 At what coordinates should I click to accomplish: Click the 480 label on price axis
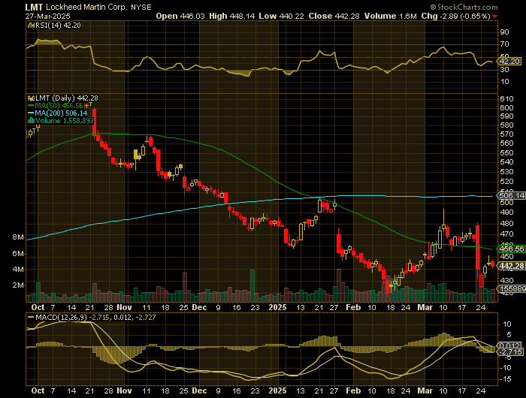click(x=507, y=223)
